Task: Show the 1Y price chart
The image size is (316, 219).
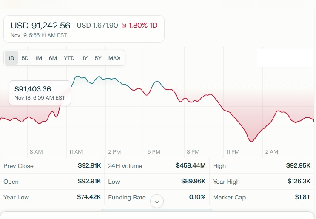Action: tap(85, 58)
